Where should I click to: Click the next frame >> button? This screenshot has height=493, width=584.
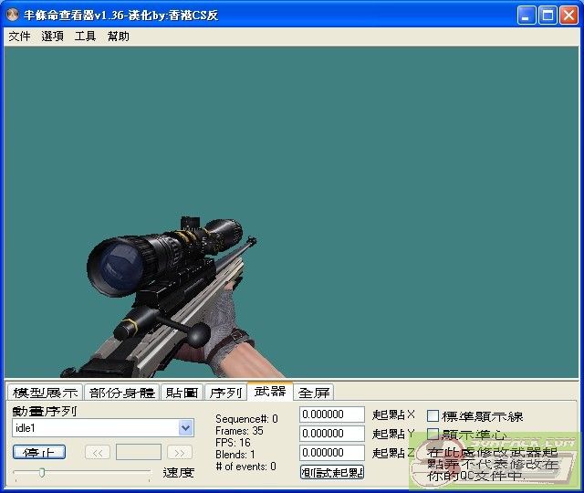180,452
